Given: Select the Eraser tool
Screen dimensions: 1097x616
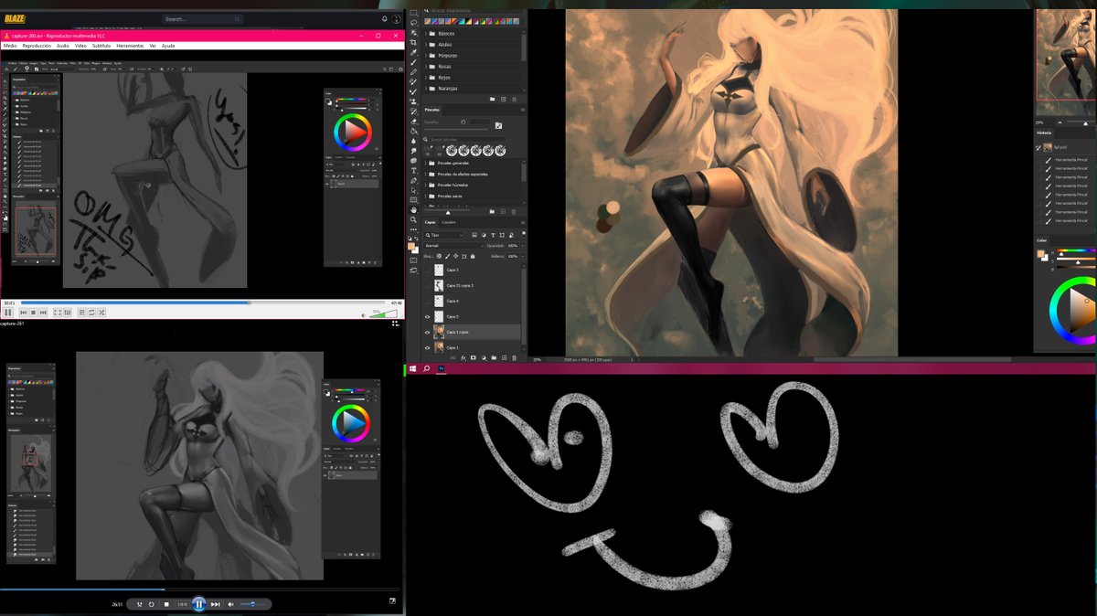Looking at the screenshot, I should point(413,122).
